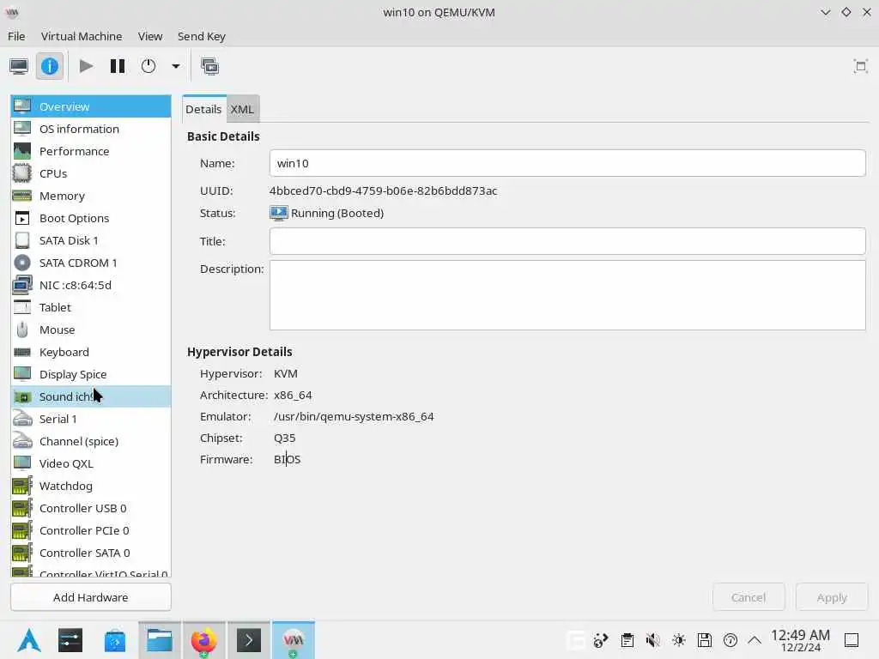Open the Virtual Machine menu
The width and height of the screenshot is (879, 659).
82,36
